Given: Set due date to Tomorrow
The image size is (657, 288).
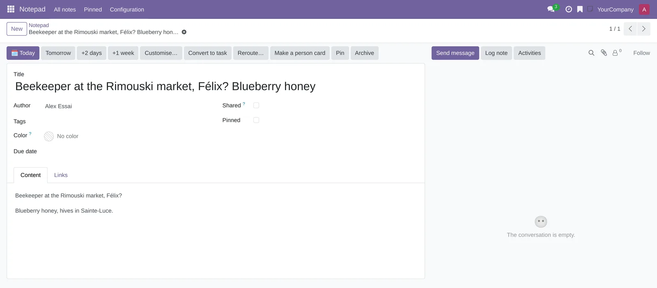Looking at the screenshot, I should click(x=58, y=53).
